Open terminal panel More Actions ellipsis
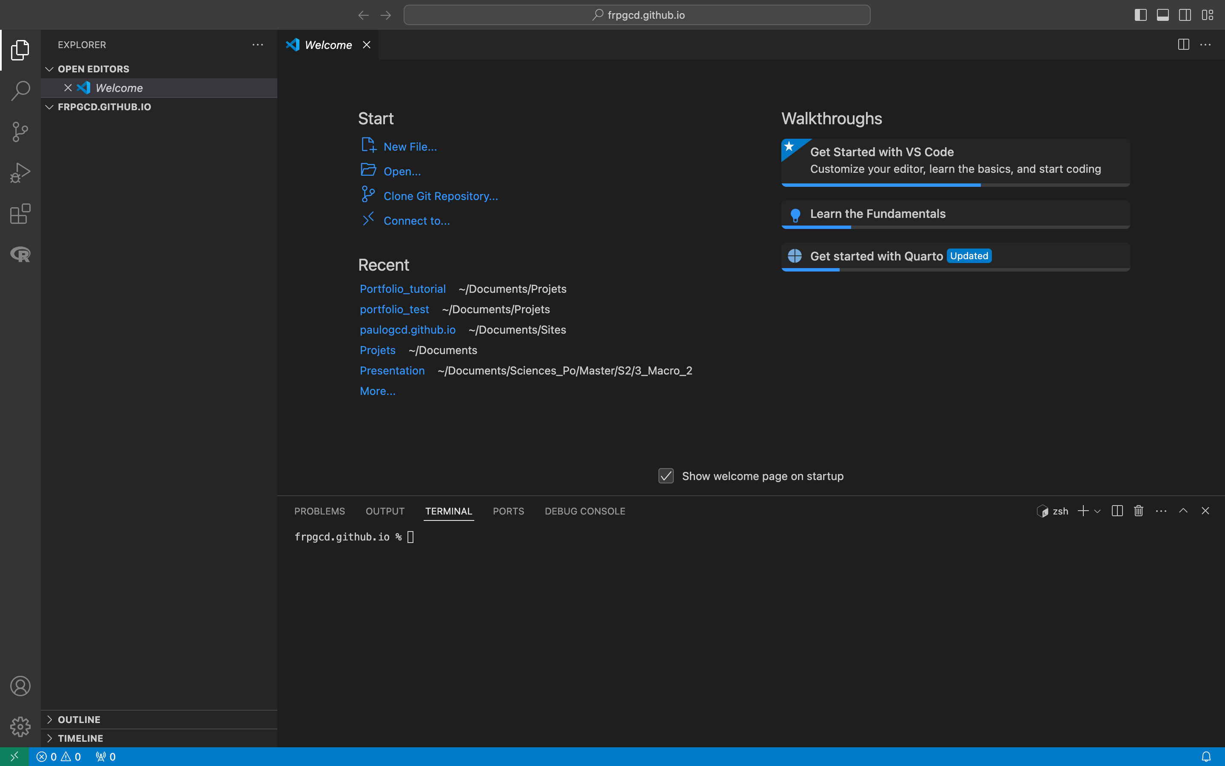This screenshot has width=1225, height=766. click(1161, 511)
